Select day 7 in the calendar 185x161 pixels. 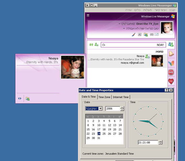pos(120,121)
